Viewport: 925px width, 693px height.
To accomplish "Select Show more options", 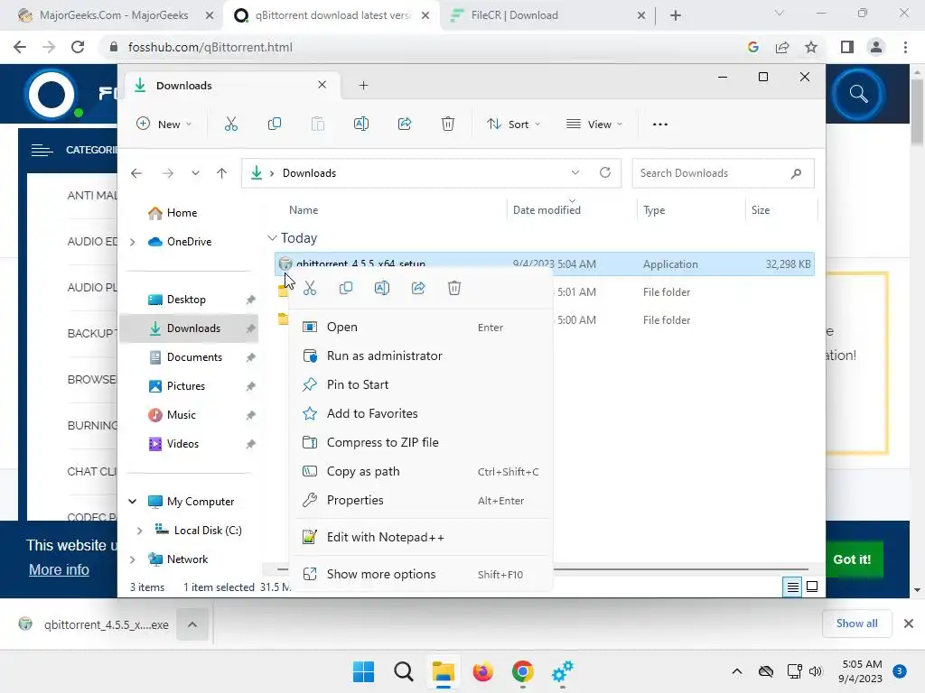I will pos(421,574).
